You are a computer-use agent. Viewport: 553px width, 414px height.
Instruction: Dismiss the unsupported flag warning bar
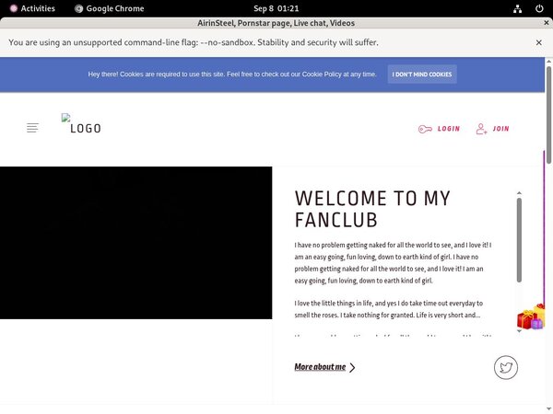click(539, 42)
